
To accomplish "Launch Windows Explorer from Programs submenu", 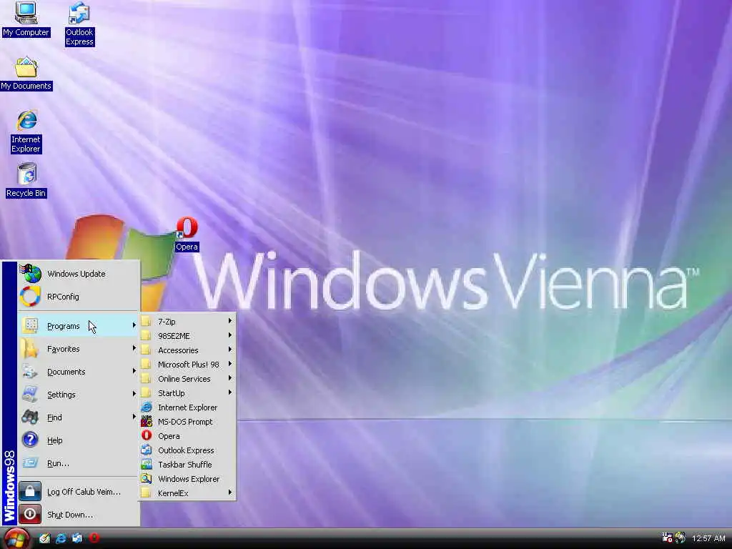I will tap(187, 479).
